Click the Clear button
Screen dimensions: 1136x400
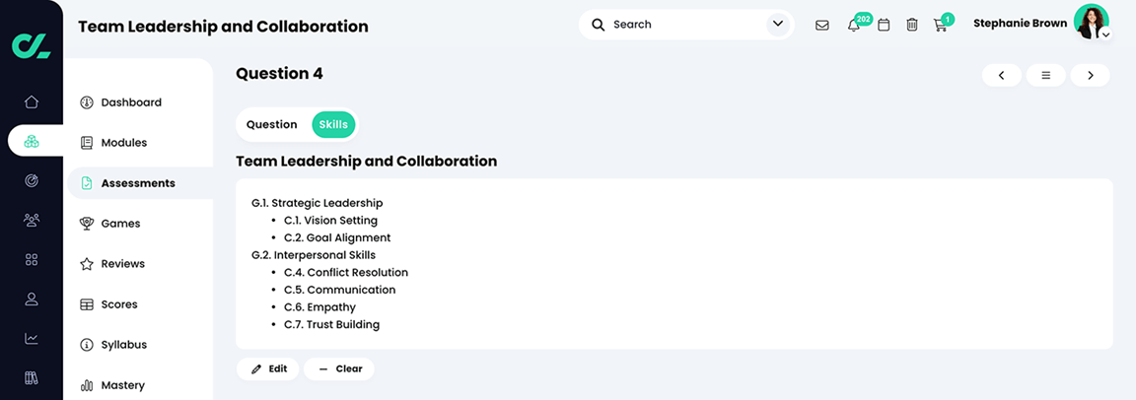pos(339,368)
